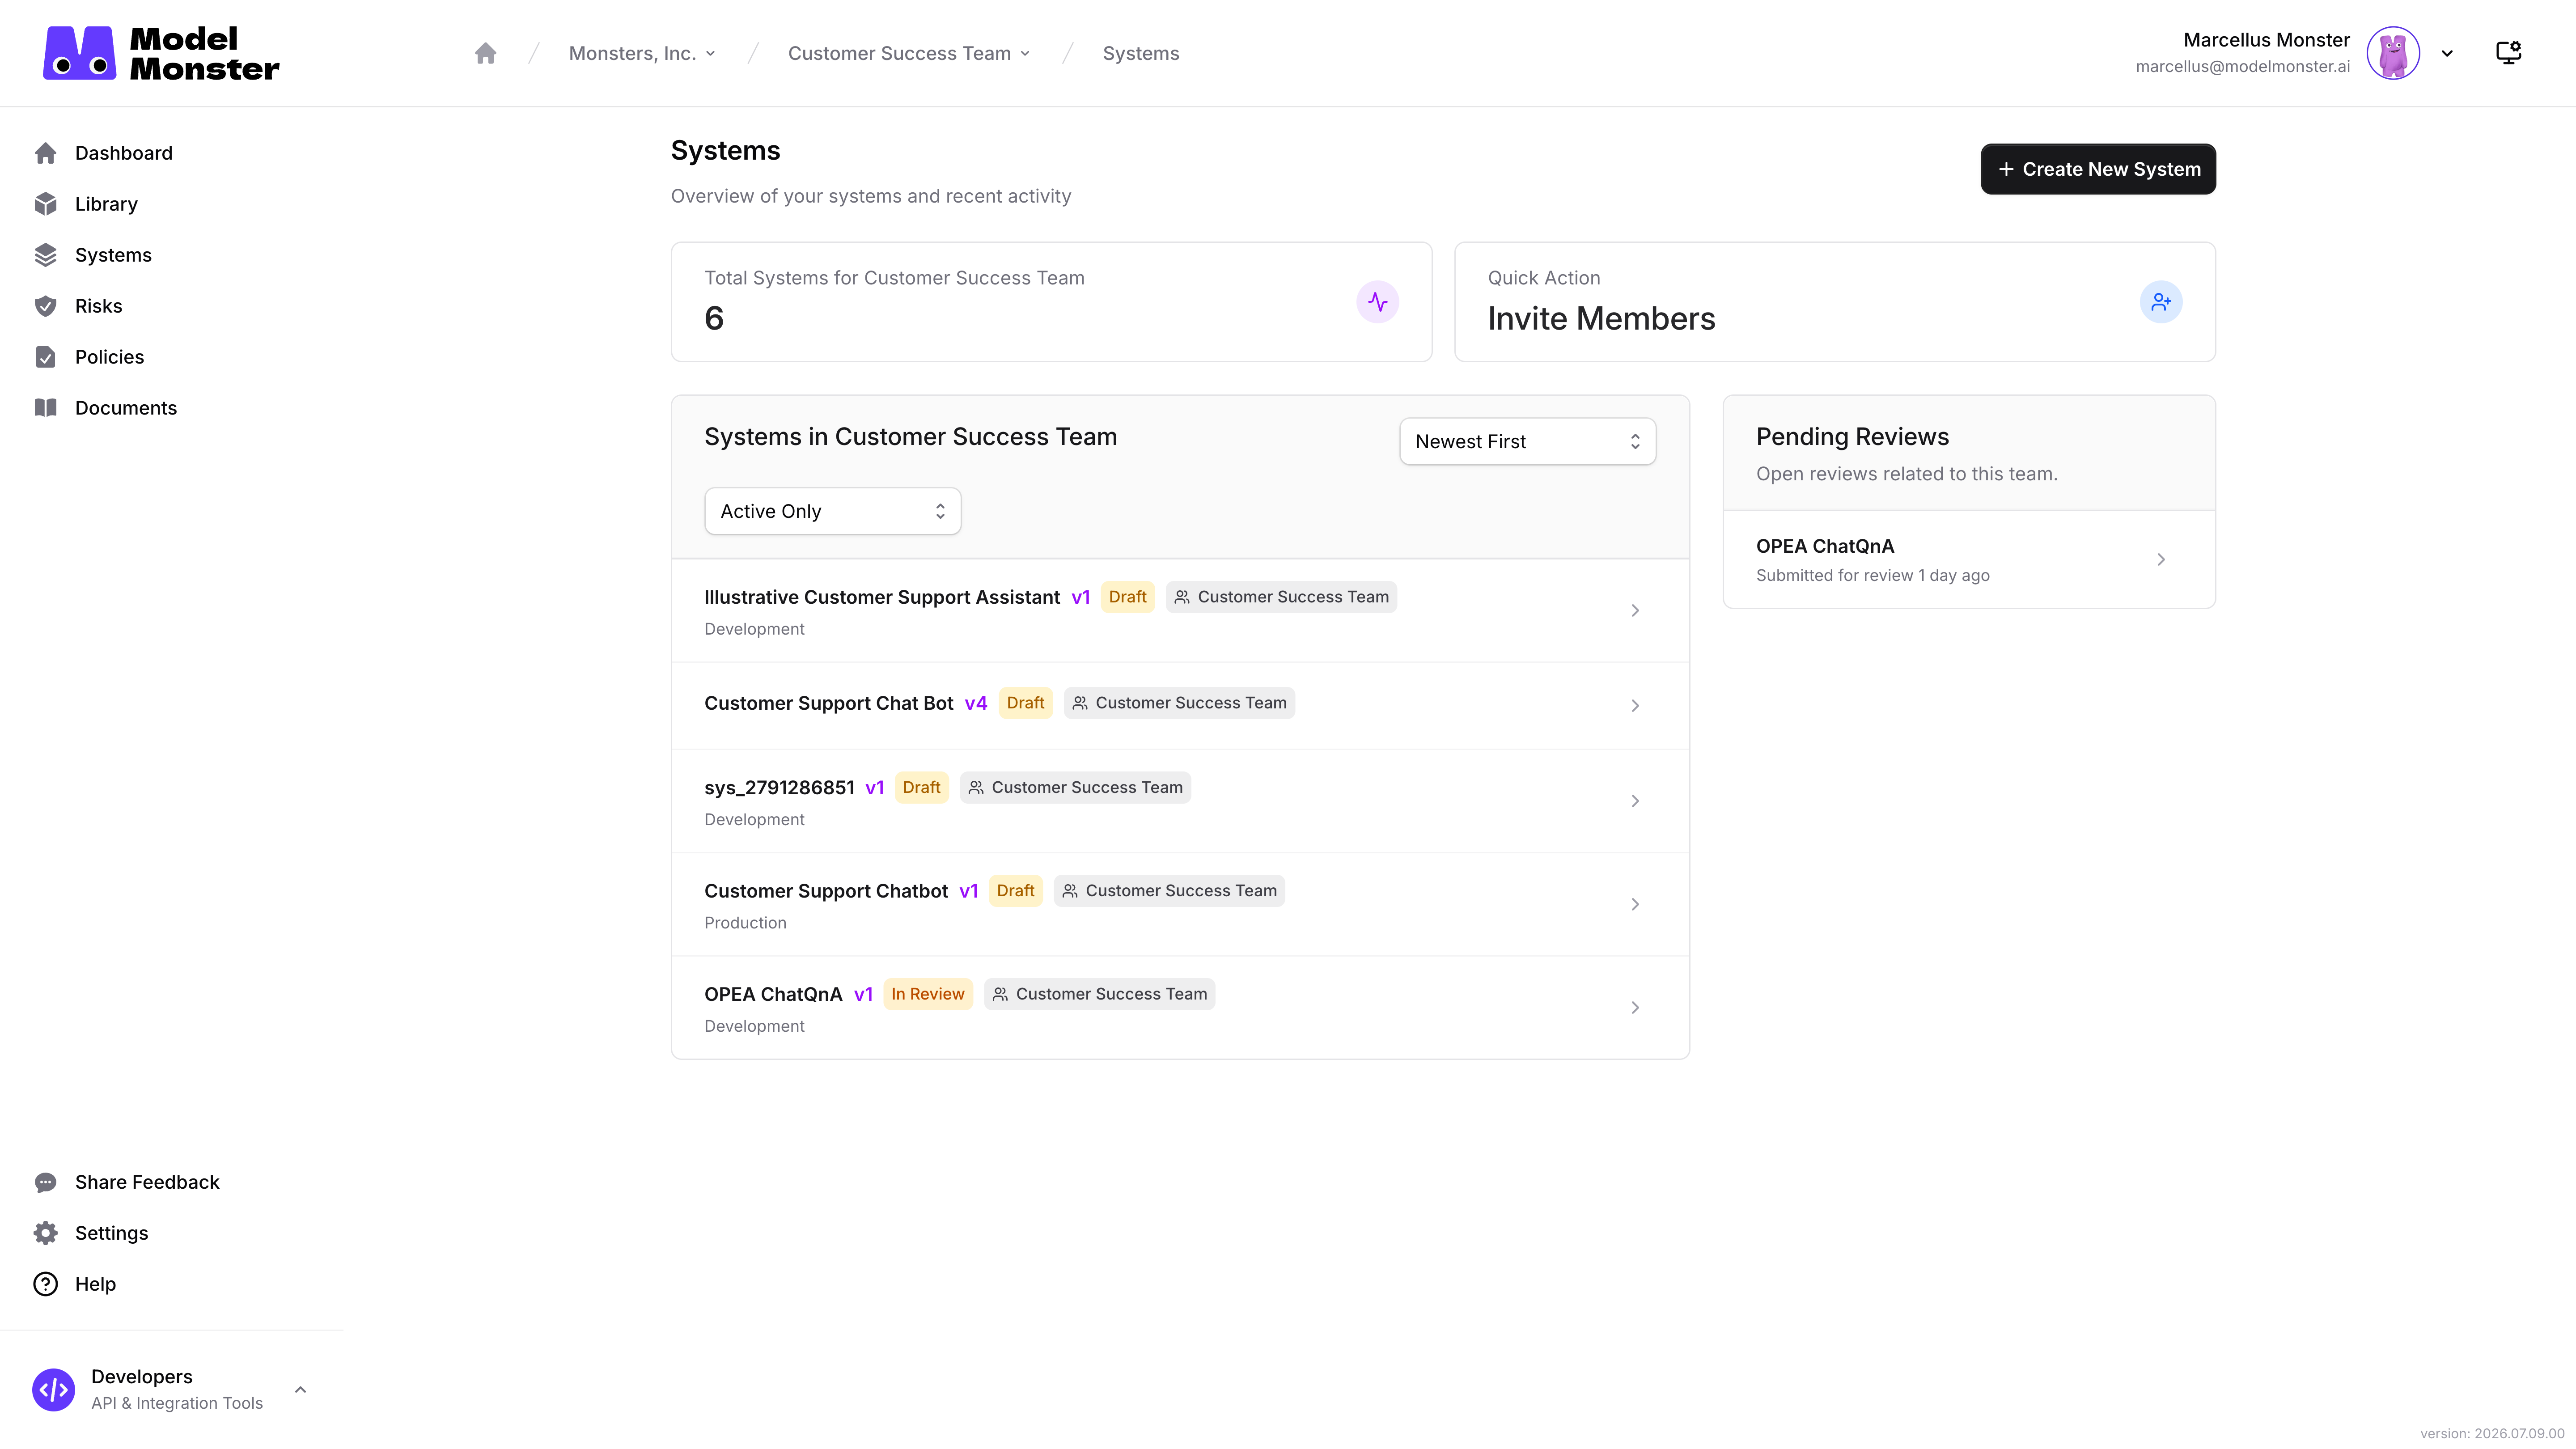Viewport: 2576px width, 1449px height.
Task: Click the team people icon on sys_2791286851 row
Action: 976,787
